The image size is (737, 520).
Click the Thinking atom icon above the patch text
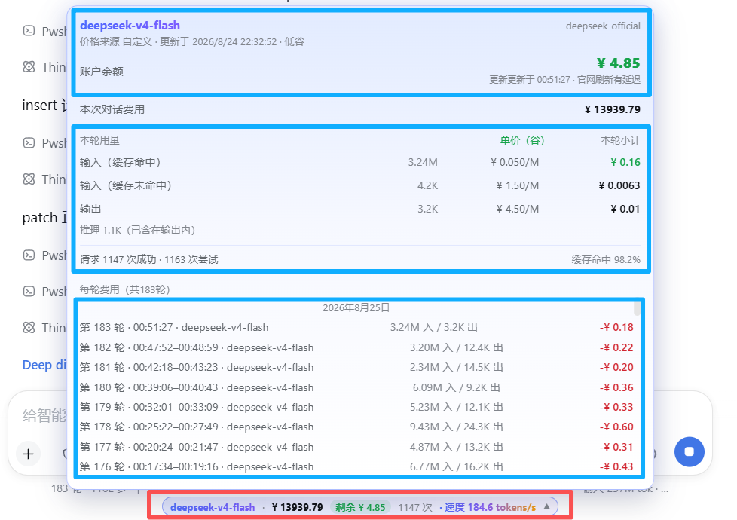point(29,179)
